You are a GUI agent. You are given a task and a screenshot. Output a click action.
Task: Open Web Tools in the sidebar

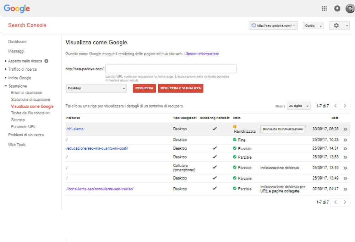point(17,145)
